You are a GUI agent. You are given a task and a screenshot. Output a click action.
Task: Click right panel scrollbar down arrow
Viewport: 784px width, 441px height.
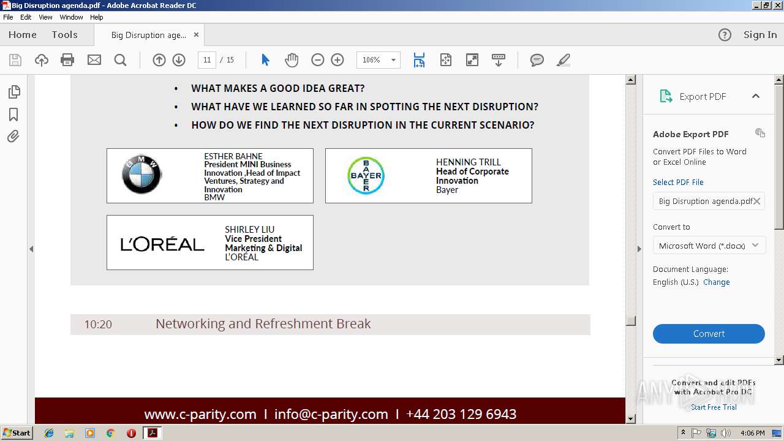click(779, 360)
